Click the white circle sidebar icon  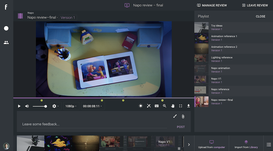point(6,28)
